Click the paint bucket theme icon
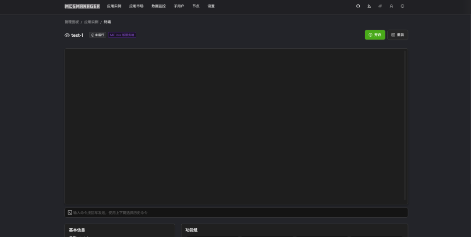Screen dimensions: 471x237 (x=369, y=6)
